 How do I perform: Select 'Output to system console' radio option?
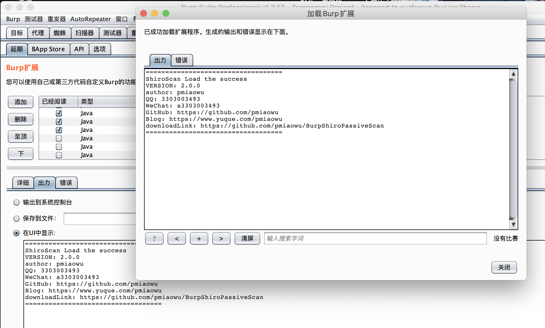tap(16, 202)
